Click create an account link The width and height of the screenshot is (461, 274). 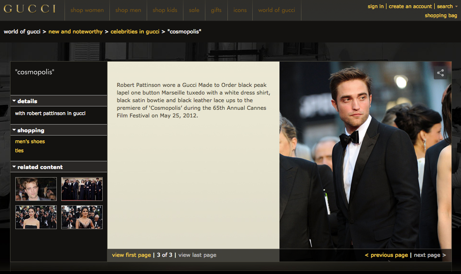pyautogui.click(x=410, y=7)
